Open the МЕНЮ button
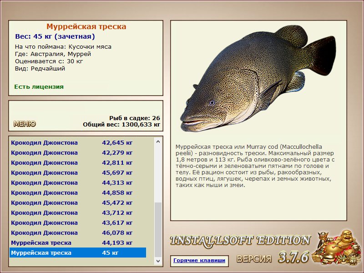This screenshot has height=273, width=364. tap(25, 124)
